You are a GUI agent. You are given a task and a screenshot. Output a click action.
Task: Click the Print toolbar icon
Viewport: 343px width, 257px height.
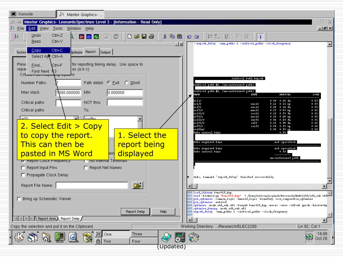tap(151, 36)
